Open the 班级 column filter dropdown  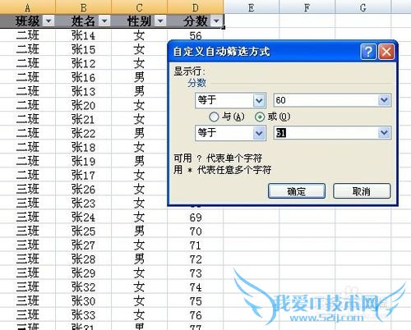pos(48,21)
